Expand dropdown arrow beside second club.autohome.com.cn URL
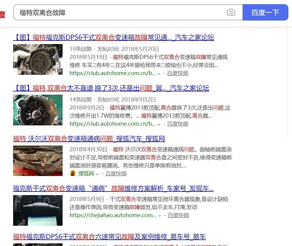 pos(159,124)
